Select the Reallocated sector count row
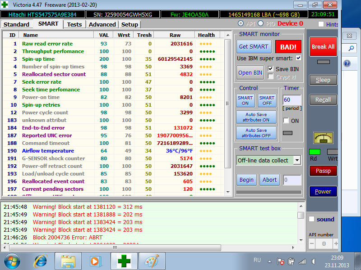361x270 pixels. coord(113,74)
